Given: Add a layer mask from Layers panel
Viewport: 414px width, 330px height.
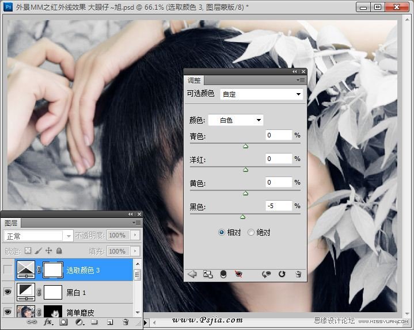Looking at the screenshot, I should (63, 323).
